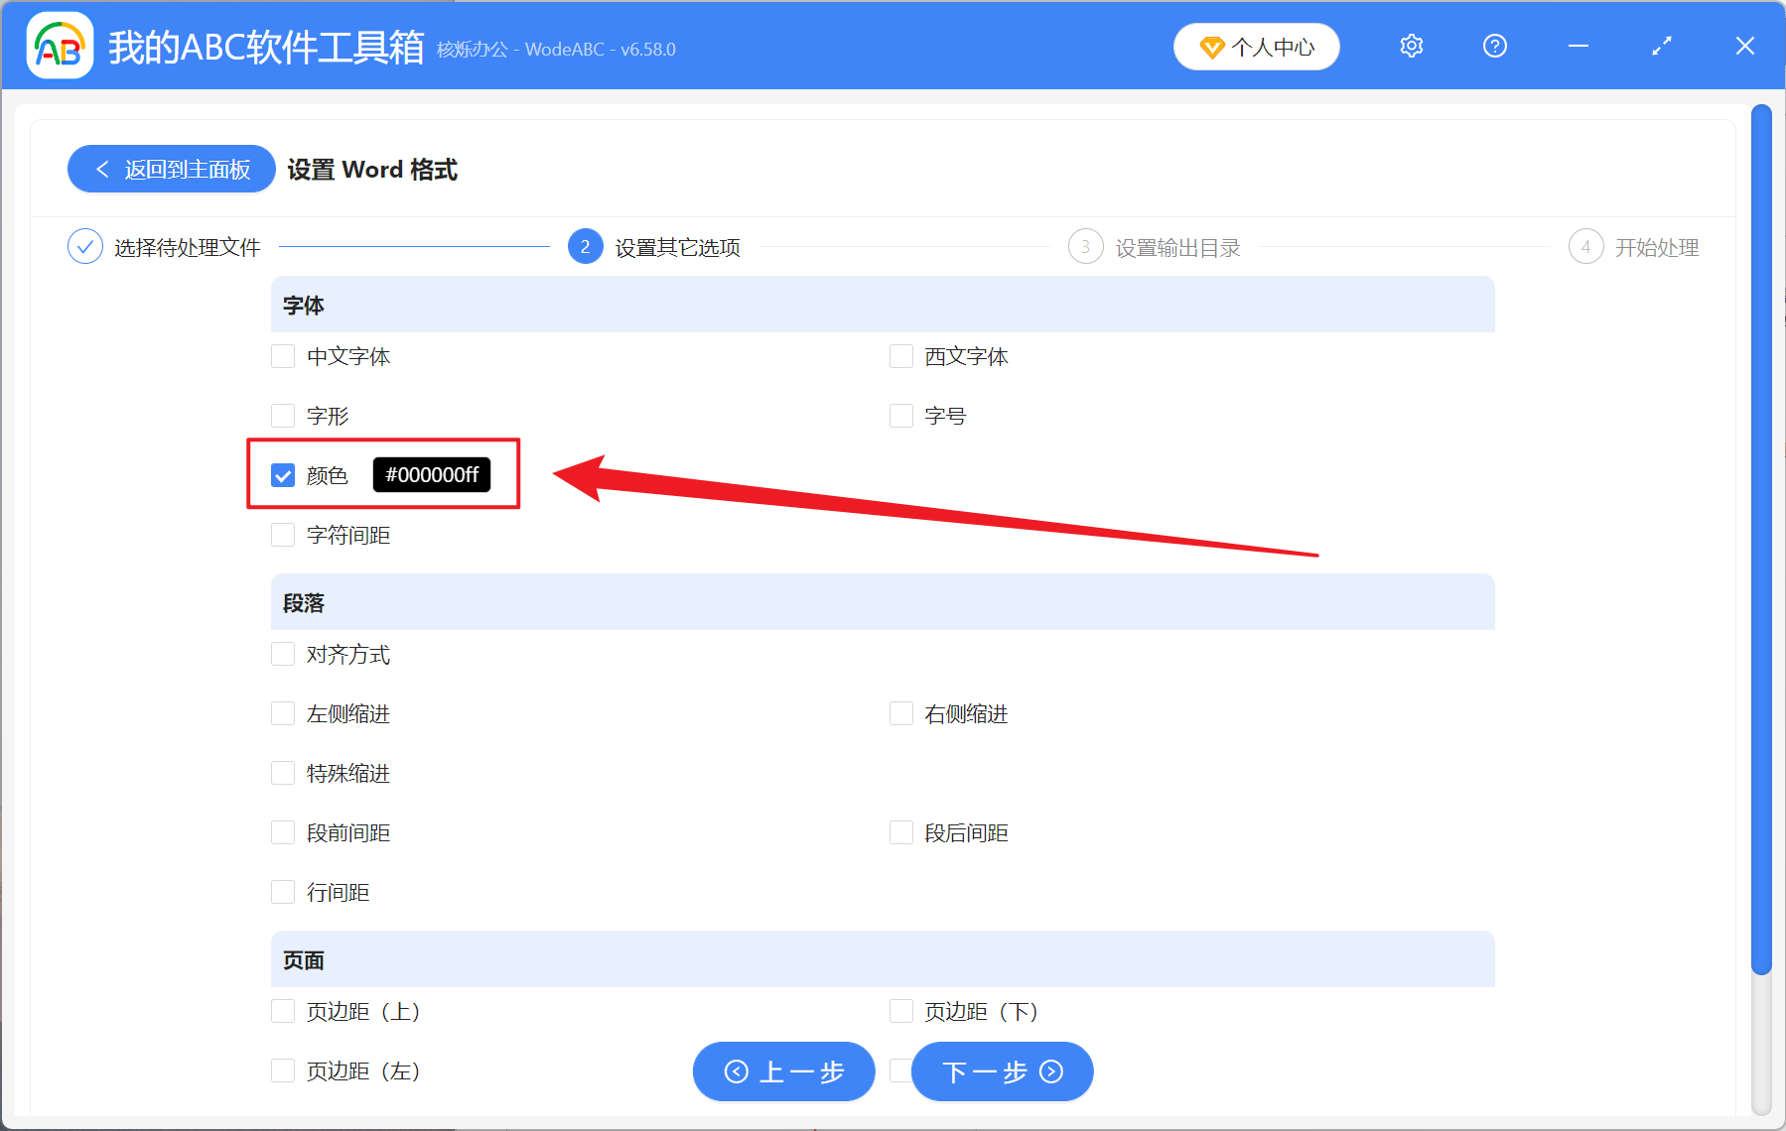
Task: Click the 上一步 button
Action: tap(783, 1072)
